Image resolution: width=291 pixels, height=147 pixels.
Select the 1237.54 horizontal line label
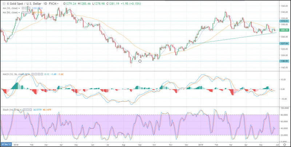tap(284, 43)
